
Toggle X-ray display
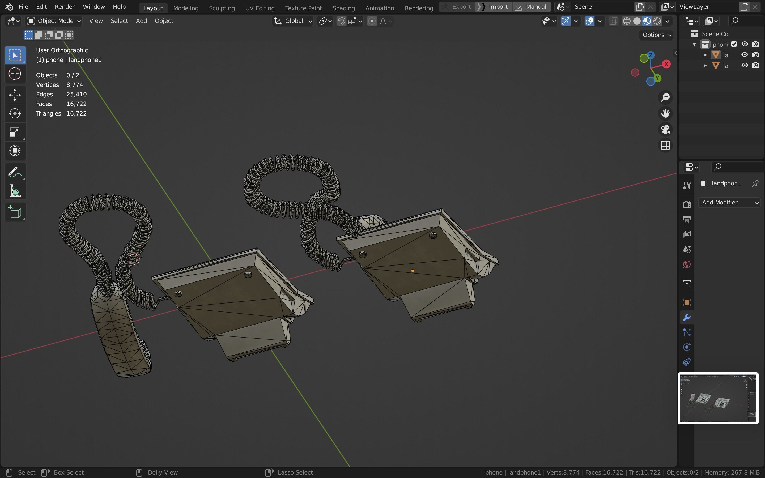(x=613, y=21)
